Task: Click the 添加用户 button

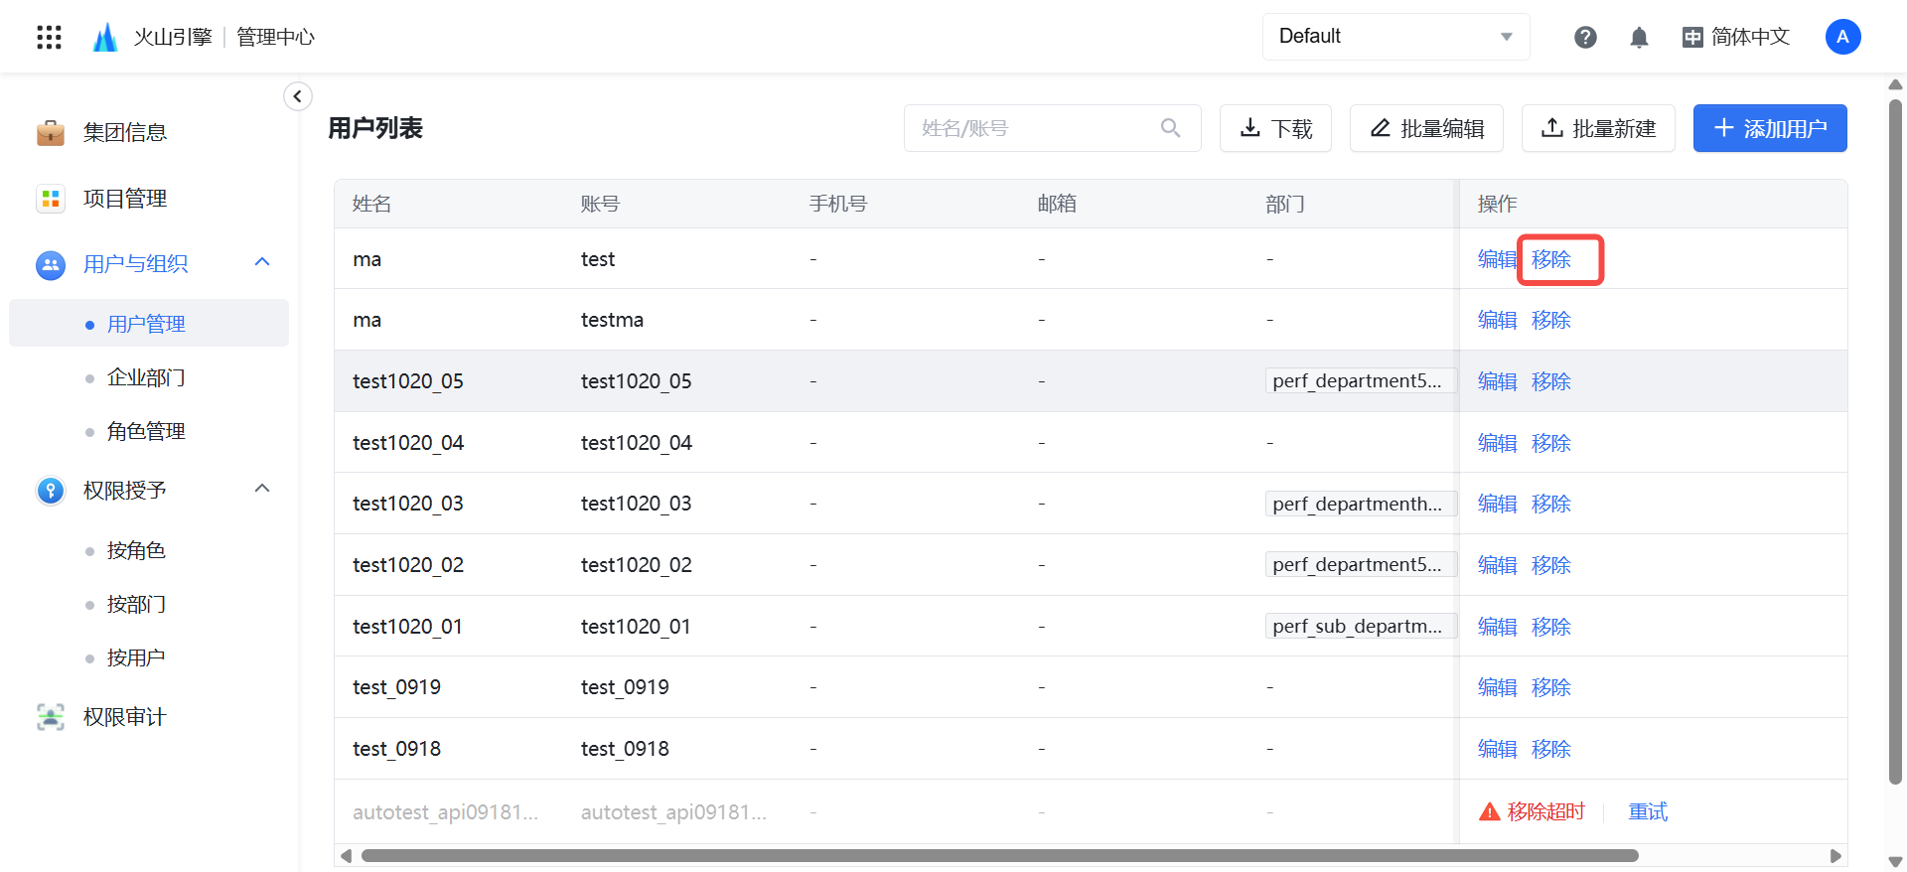Action: pos(1769,128)
